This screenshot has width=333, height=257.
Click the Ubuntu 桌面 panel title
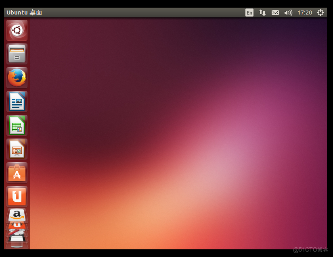pyautogui.click(x=24, y=12)
